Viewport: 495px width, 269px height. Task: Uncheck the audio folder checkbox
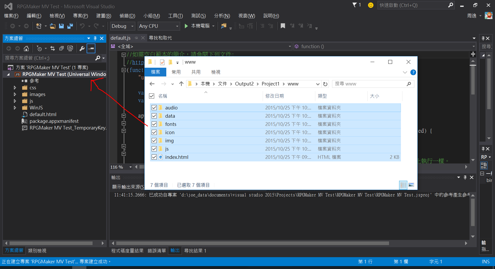[x=154, y=108]
